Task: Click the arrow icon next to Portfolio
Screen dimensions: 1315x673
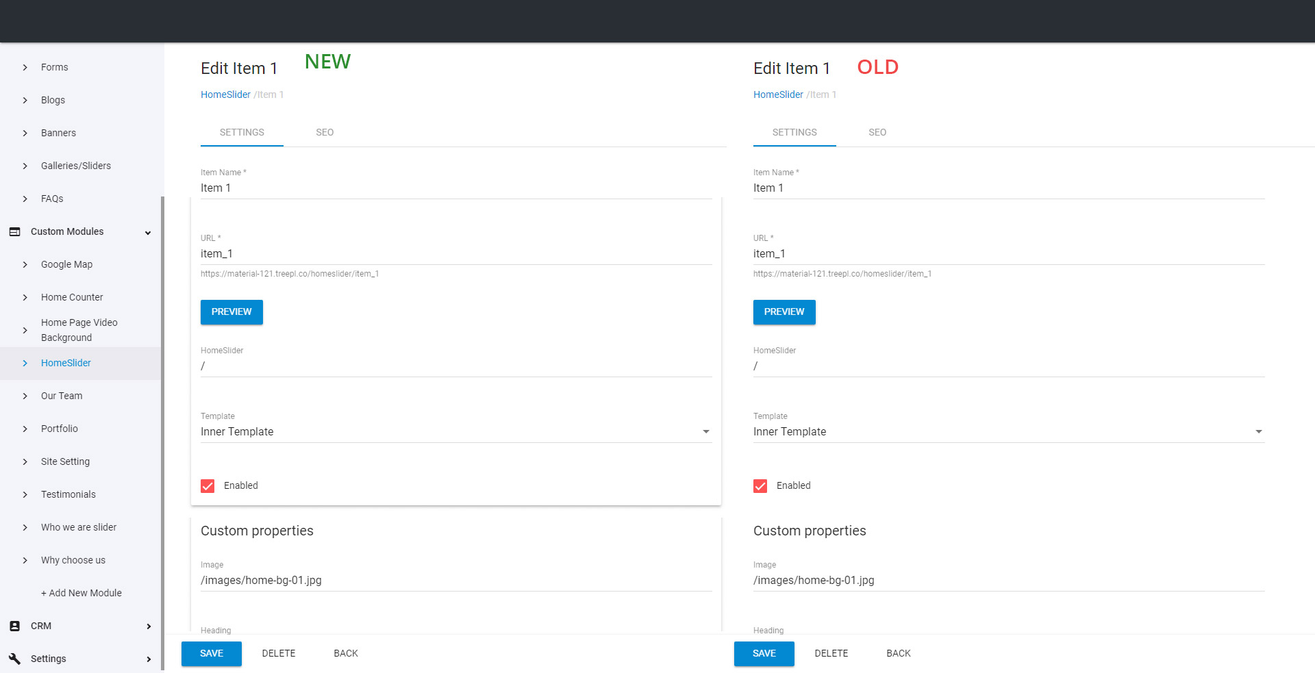Action: pyautogui.click(x=25, y=429)
